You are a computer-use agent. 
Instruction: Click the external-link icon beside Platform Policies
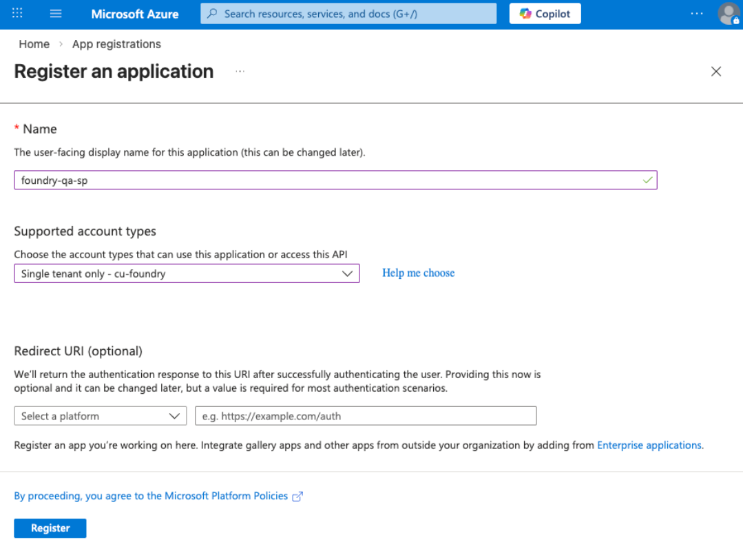pos(297,496)
